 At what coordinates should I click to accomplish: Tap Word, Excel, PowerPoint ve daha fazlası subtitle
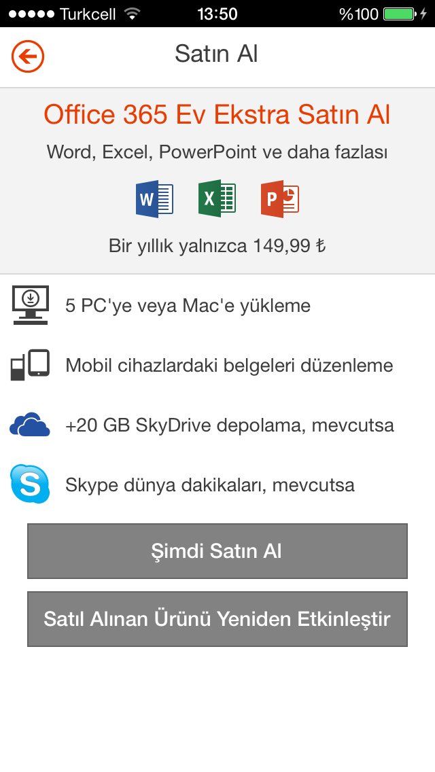pyautogui.click(x=217, y=152)
